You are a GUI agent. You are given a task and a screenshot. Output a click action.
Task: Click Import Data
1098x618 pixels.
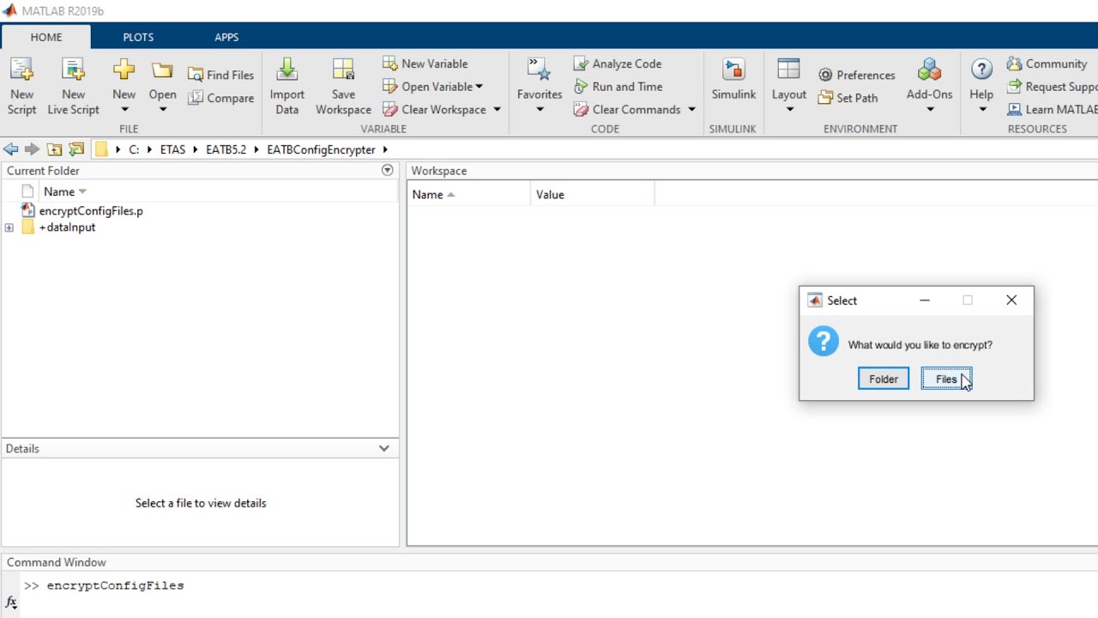tap(287, 86)
